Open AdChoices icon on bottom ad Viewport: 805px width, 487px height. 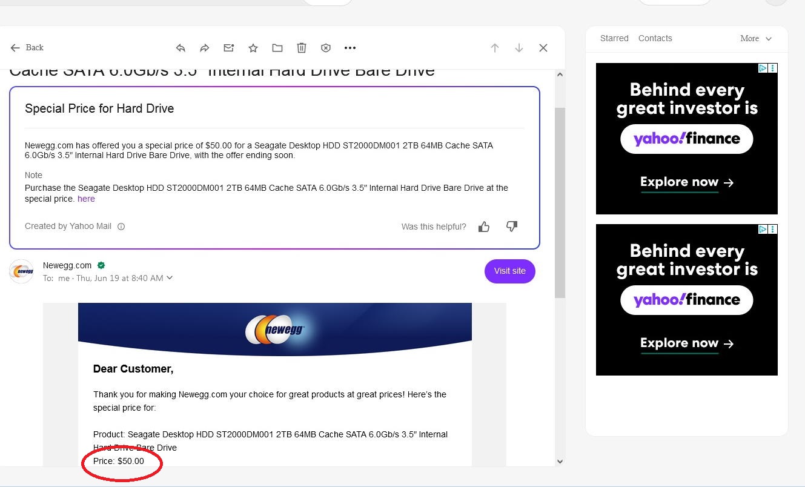(763, 230)
